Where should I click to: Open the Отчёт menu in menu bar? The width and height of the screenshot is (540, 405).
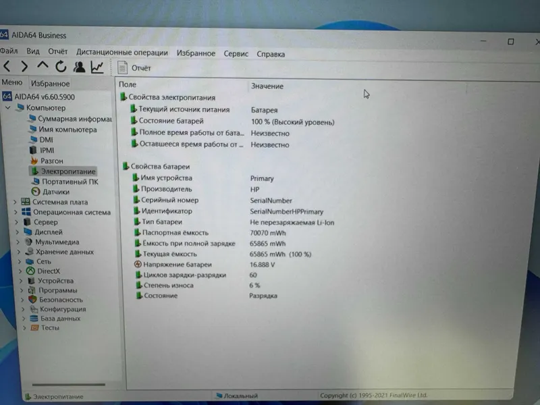[x=57, y=52]
